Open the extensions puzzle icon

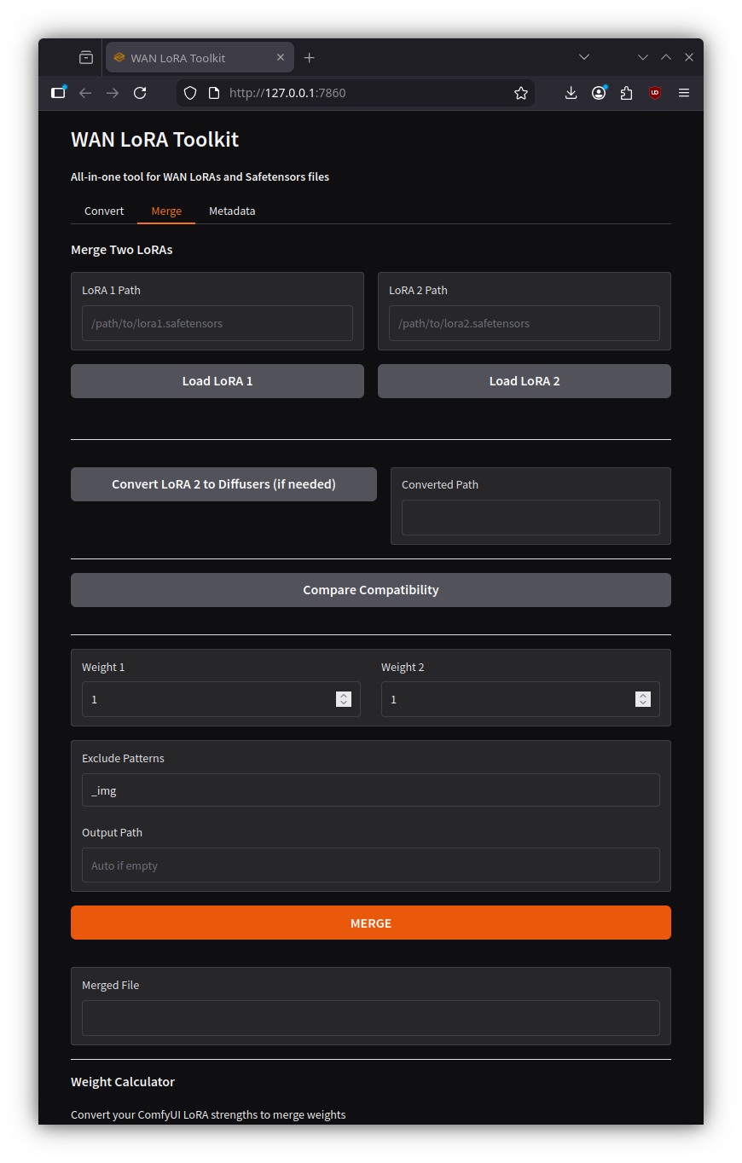[627, 93]
